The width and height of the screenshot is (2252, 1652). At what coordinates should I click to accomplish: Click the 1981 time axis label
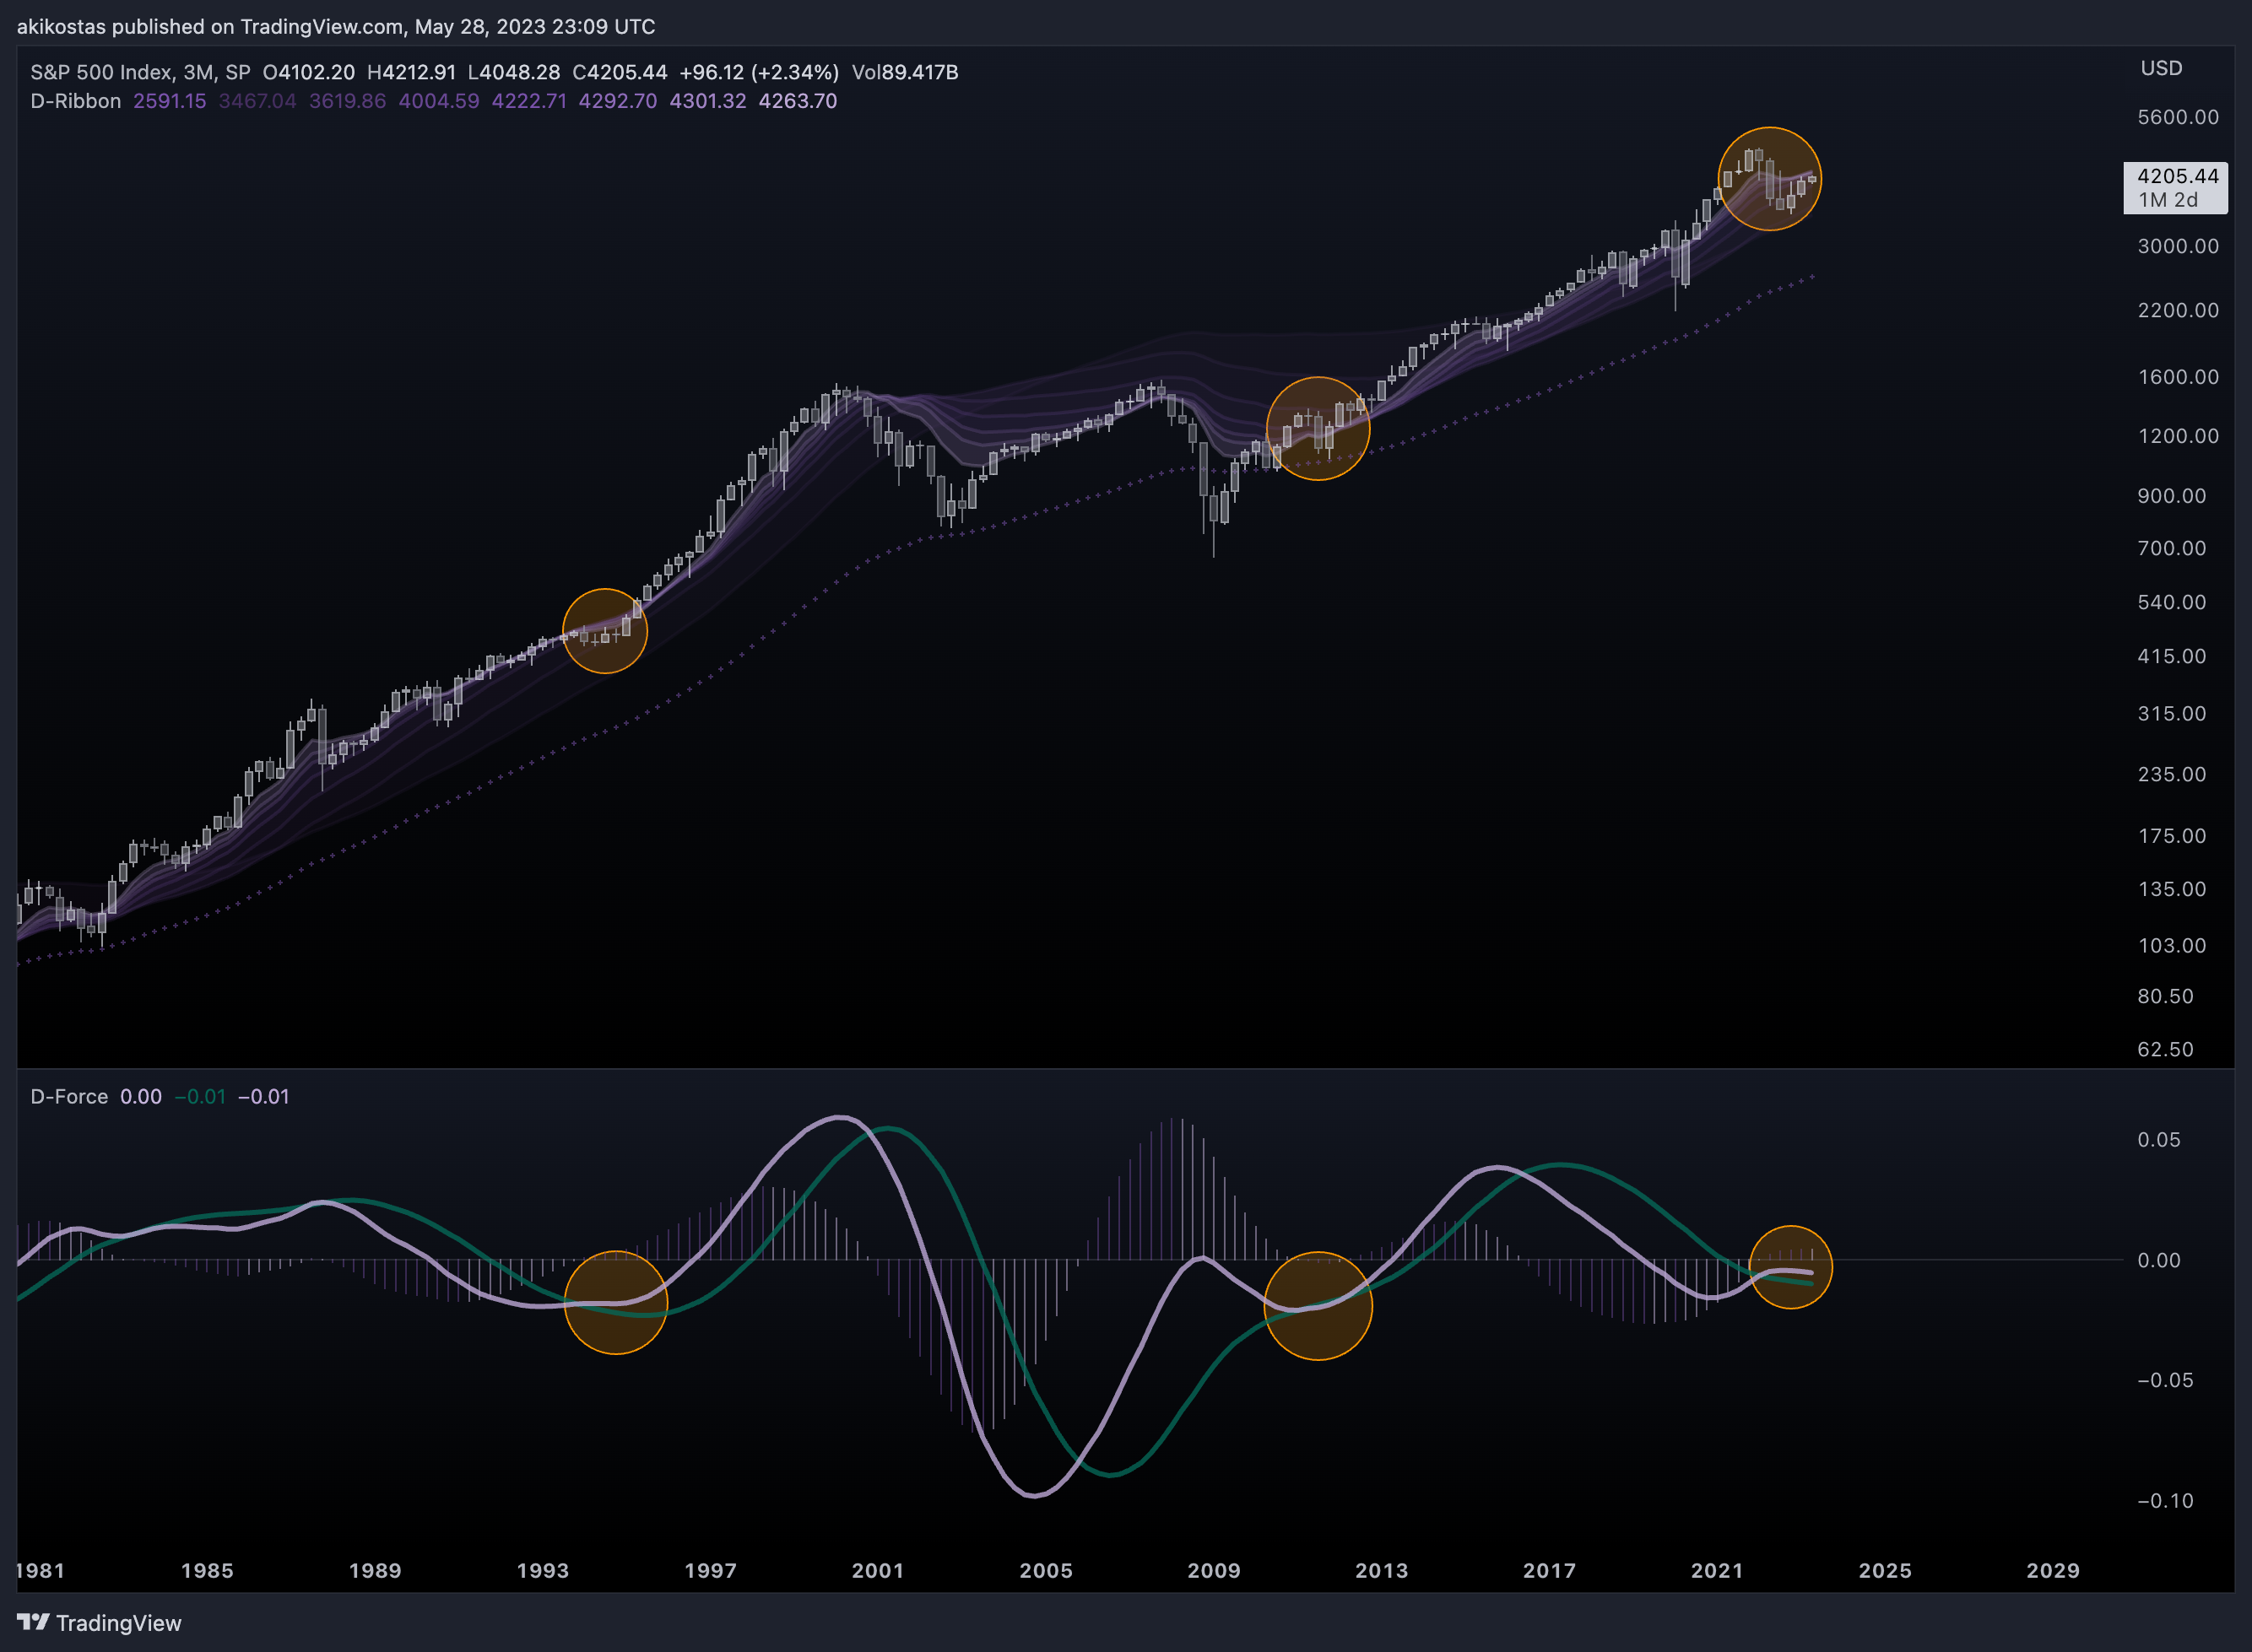point(41,1570)
